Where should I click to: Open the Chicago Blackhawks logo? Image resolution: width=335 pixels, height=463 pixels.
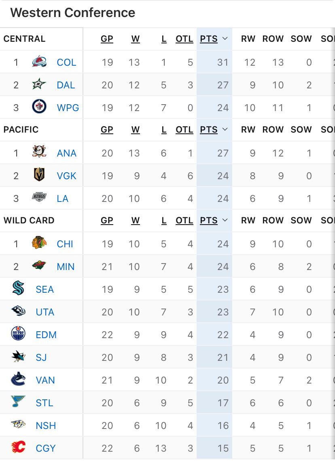(39, 244)
